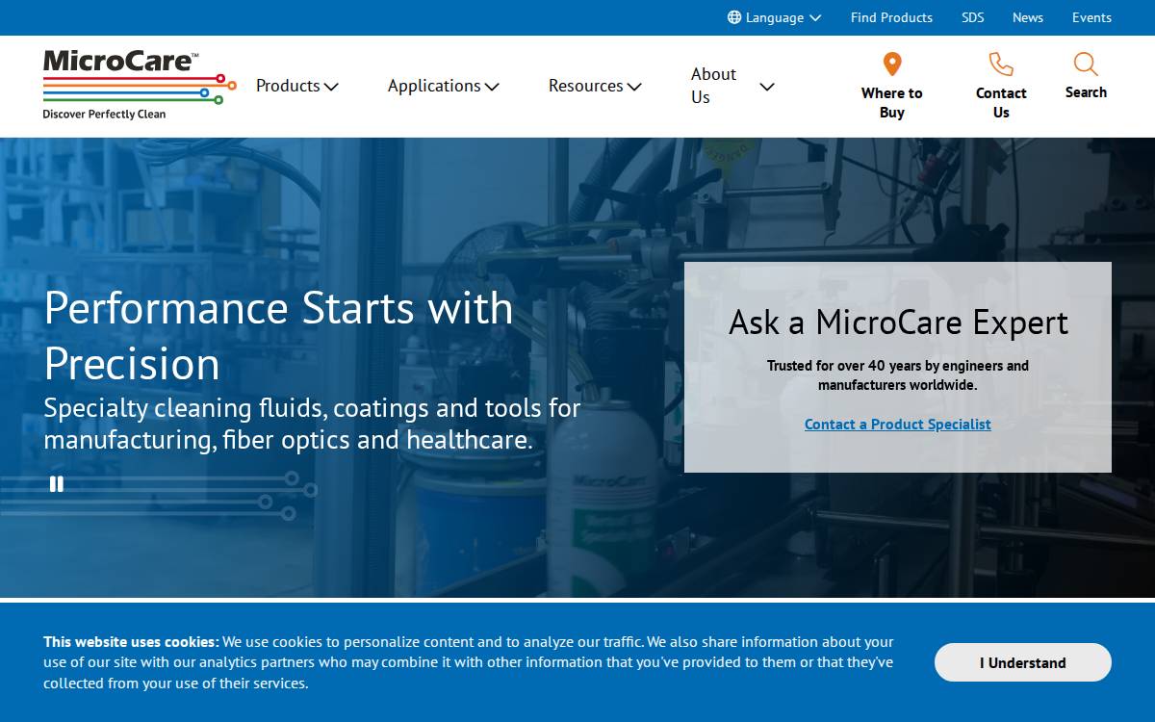Open the About Us menu label
The image size is (1155, 722).
point(713,86)
